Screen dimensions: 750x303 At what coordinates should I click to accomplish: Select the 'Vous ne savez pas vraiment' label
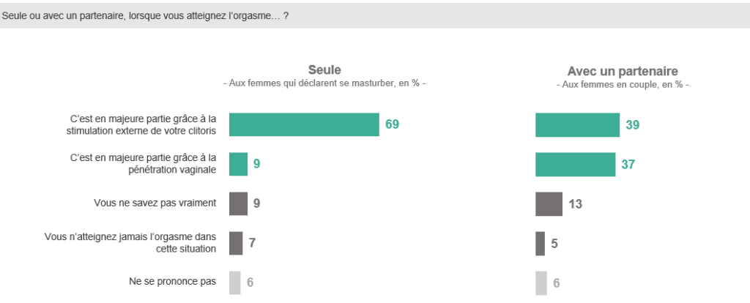tap(155, 203)
